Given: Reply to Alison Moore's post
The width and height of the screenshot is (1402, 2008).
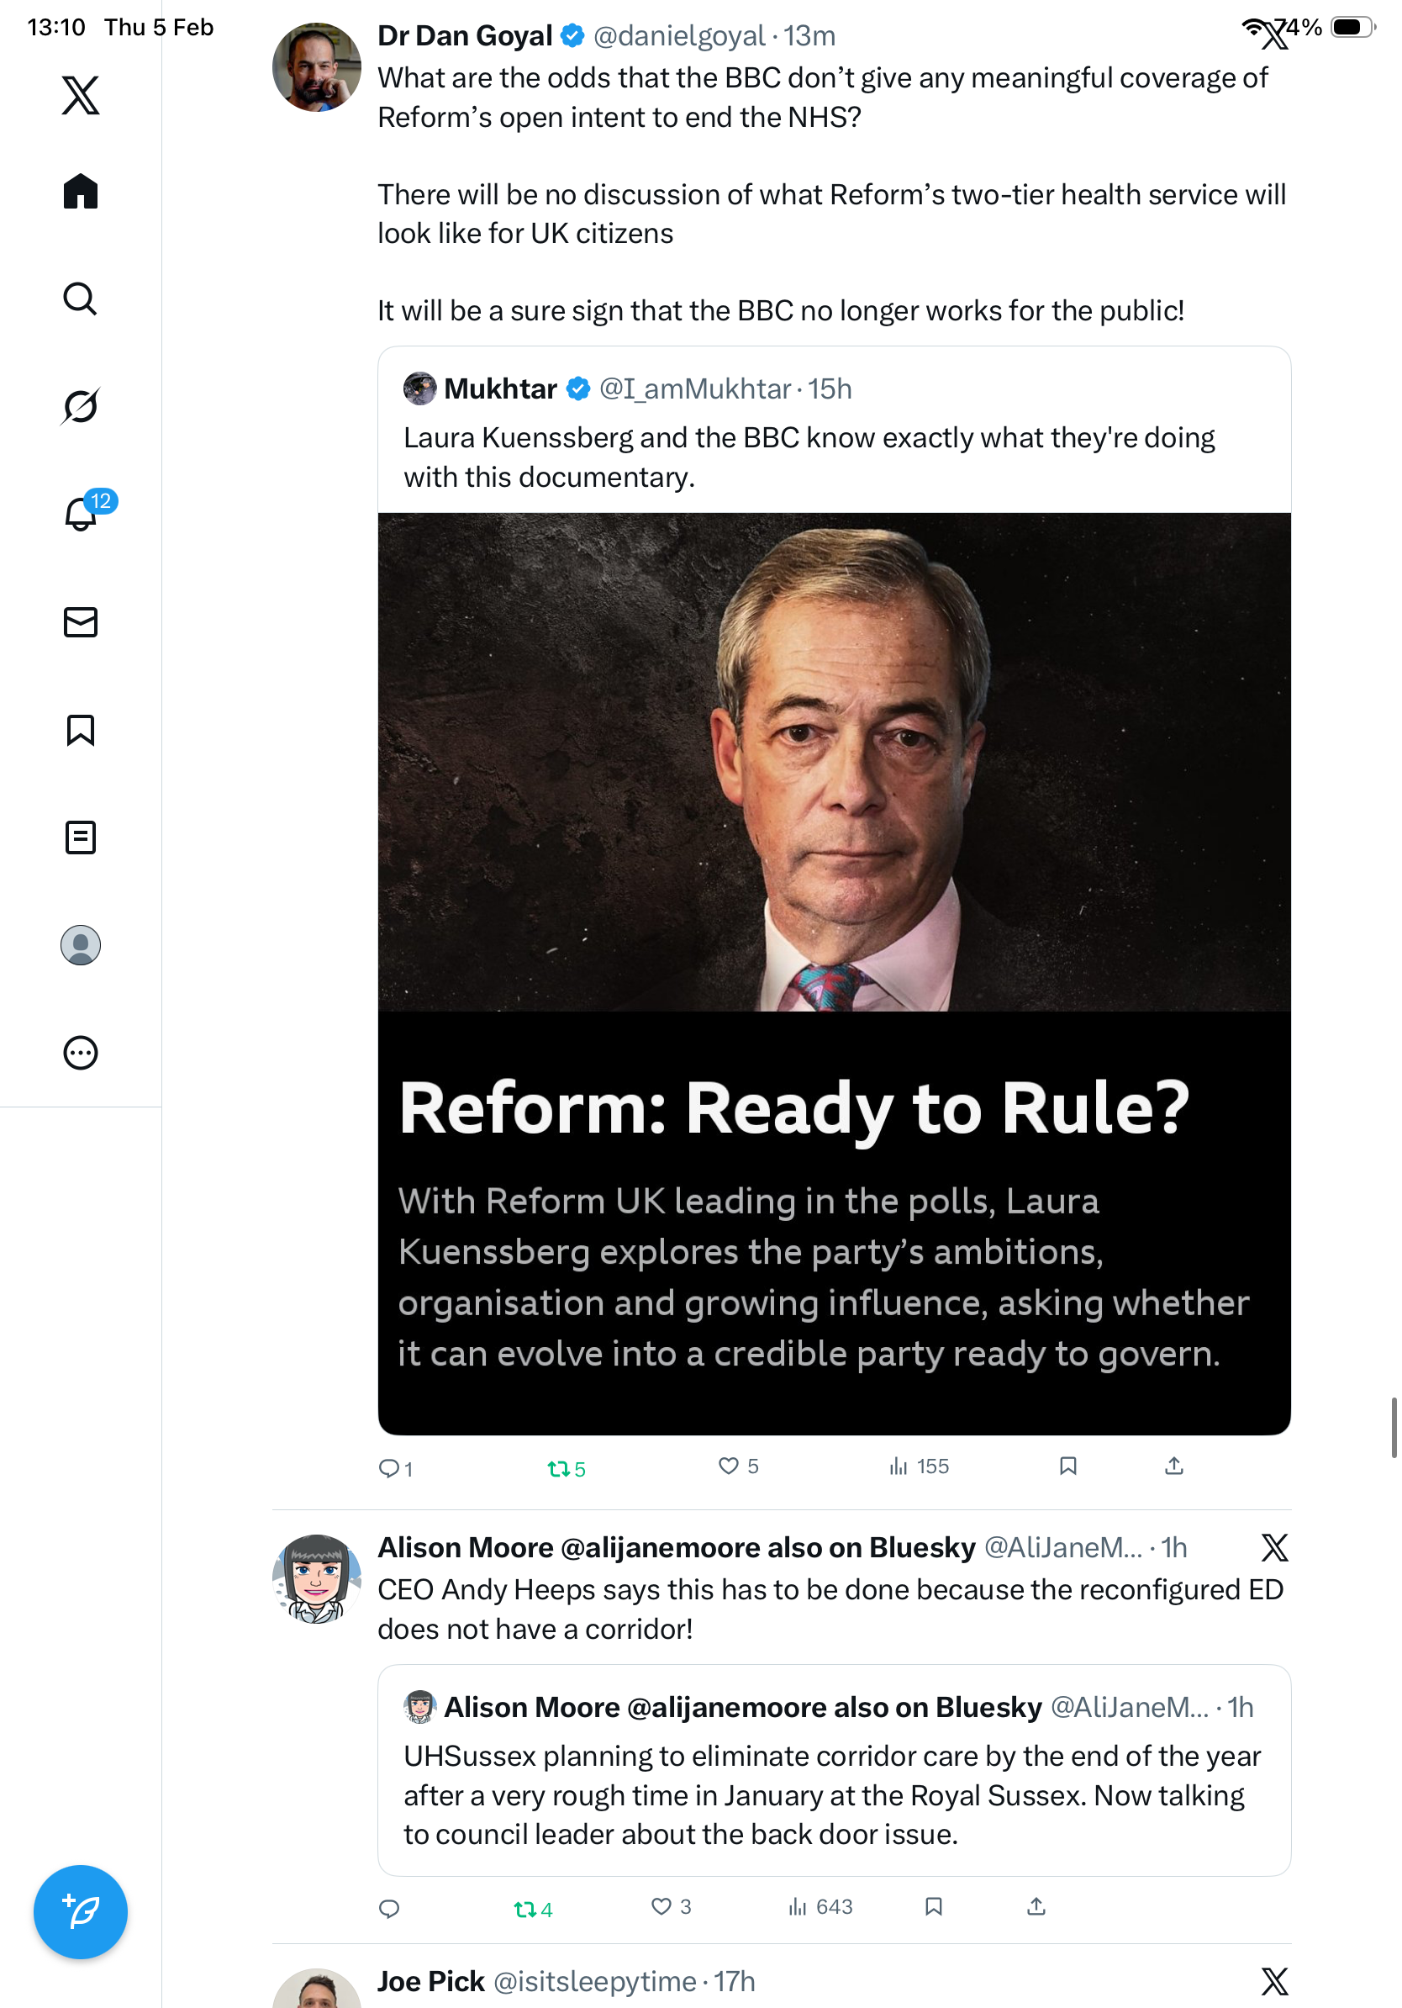Looking at the screenshot, I should click(389, 1908).
